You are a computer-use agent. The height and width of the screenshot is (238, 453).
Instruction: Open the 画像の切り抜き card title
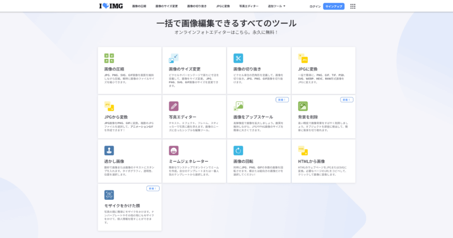pyautogui.click(x=247, y=69)
